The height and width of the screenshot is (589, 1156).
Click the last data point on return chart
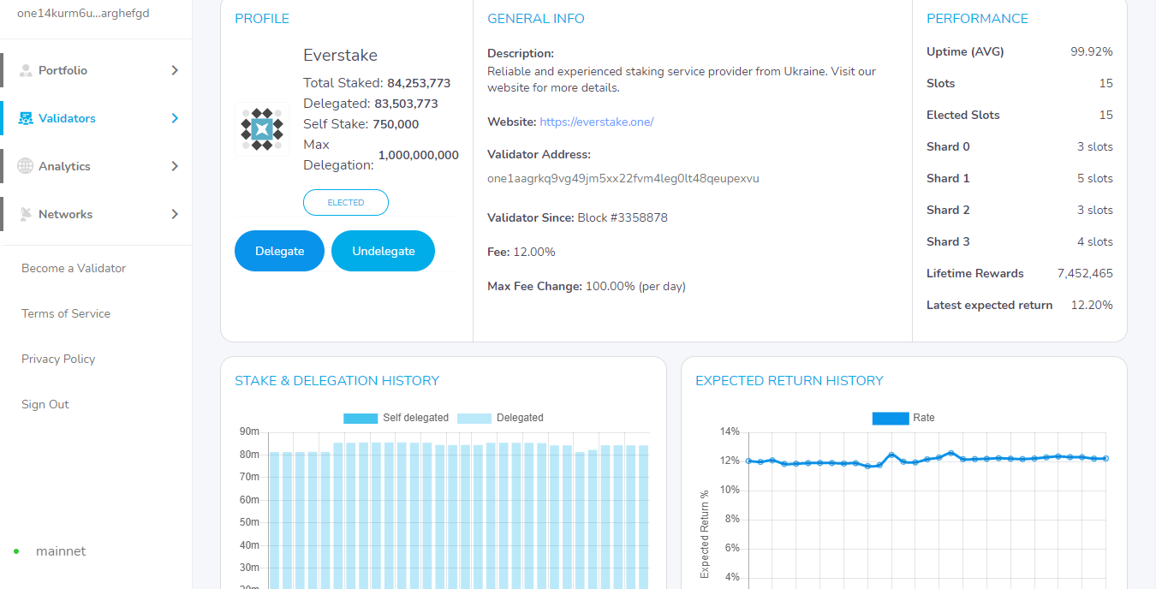[1105, 459]
